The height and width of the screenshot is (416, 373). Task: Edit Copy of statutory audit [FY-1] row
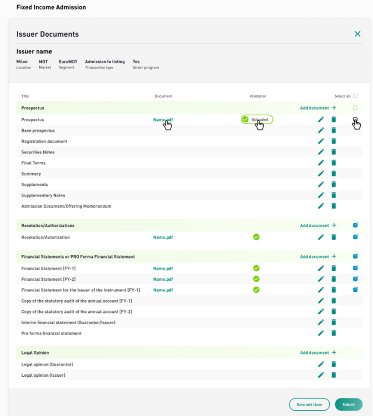click(x=321, y=301)
